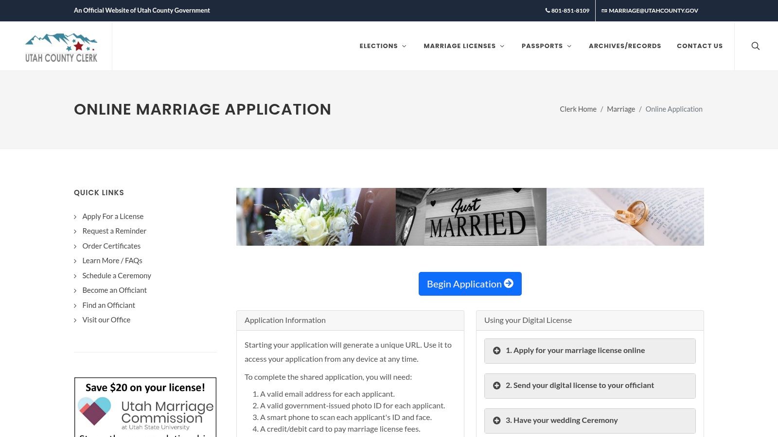Open Learn More / FAQs quick link

pyautogui.click(x=112, y=261)
